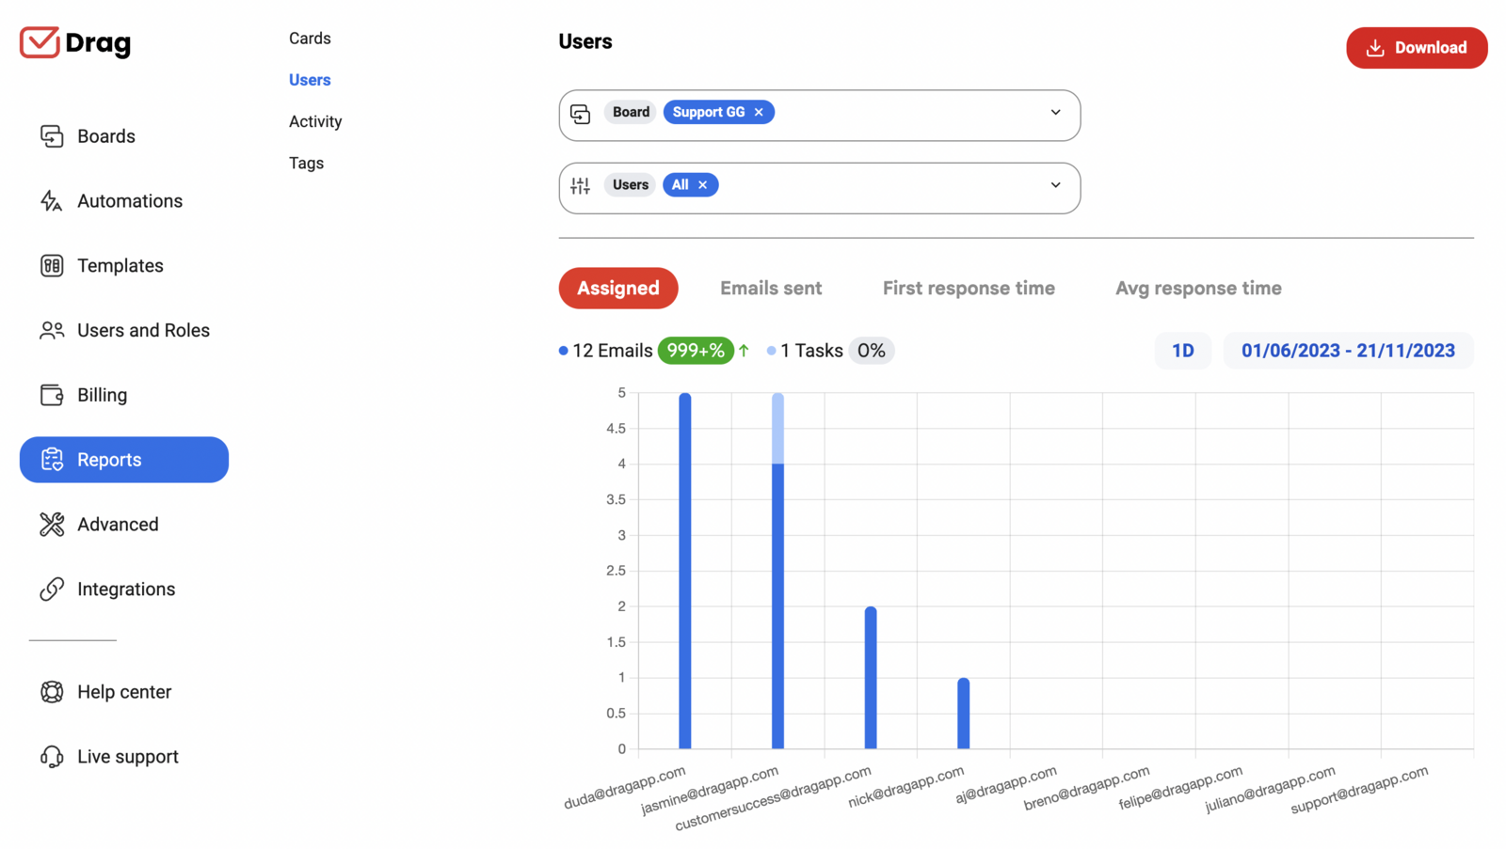Viewport: 1506px width, 849px height.
Task: Click the duda@dragapp.com bar
Action: click(685, 571)
